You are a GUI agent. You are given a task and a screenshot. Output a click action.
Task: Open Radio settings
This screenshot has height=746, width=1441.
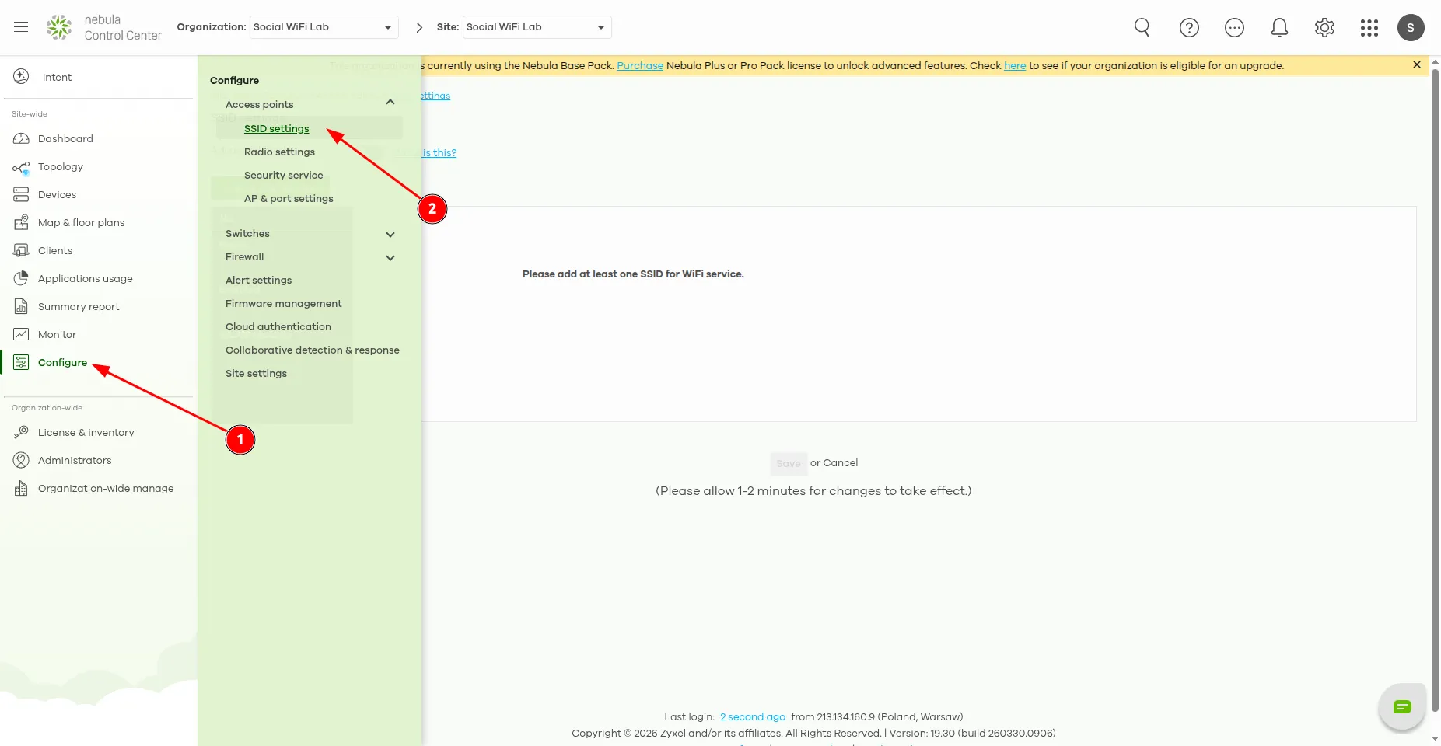point(279,152)
